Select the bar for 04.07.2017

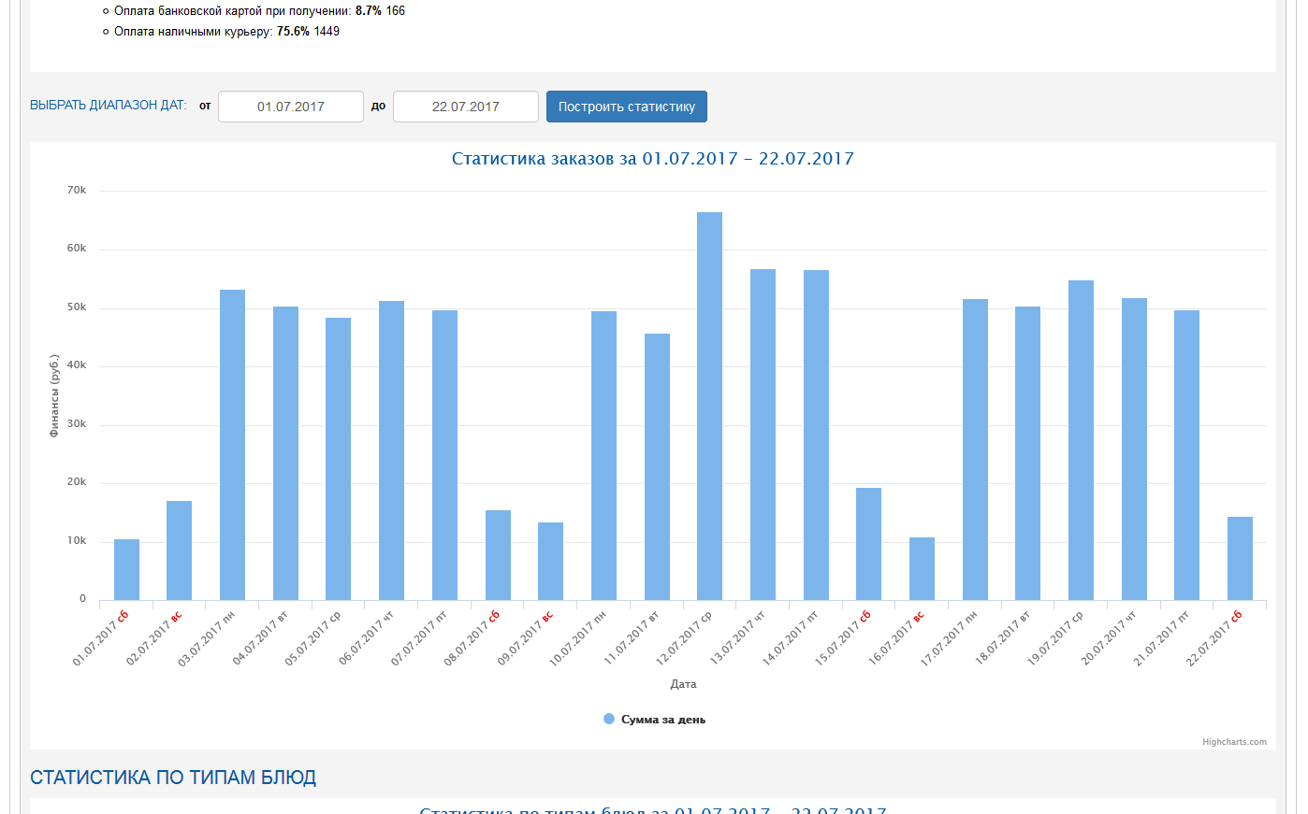click(x=285, y=453)
